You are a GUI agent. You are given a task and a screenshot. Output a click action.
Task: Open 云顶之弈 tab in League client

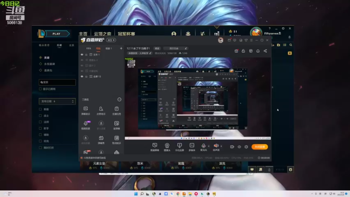coord(102,34)
